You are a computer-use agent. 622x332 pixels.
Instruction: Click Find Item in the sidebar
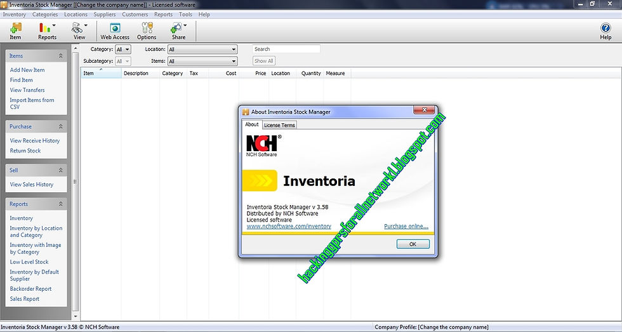click(x=22, y=80)
